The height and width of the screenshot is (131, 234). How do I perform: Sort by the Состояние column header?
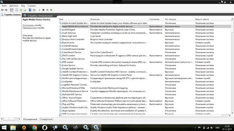(156, 19)
